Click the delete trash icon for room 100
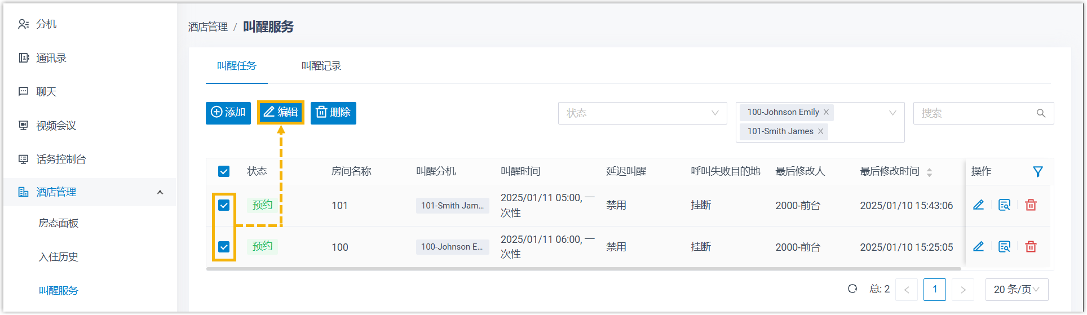The width and height of the screenshot is (1087, 315). tap(1031, 247)
